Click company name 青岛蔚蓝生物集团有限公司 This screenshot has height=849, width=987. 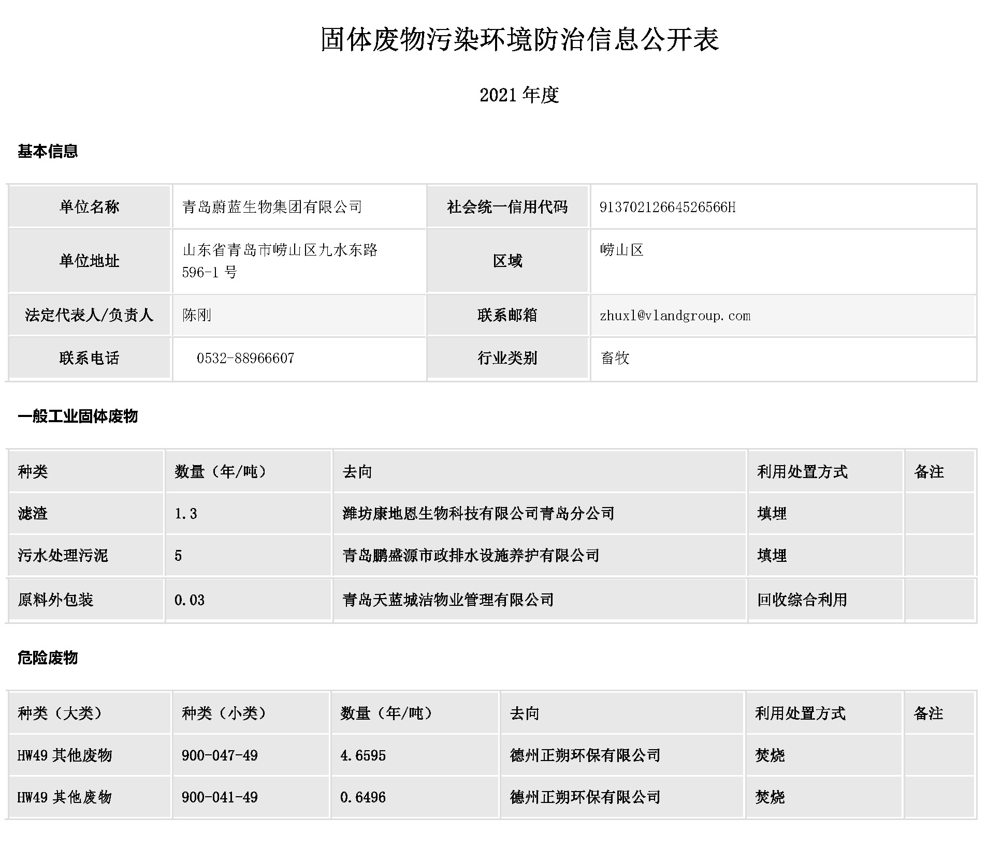click(272, 207)
